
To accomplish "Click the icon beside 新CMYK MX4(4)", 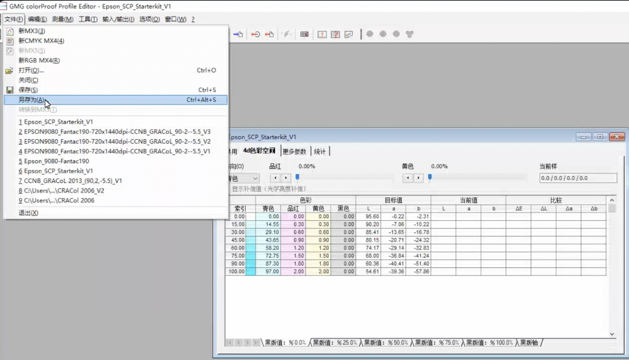I will (x=10, y=41).
